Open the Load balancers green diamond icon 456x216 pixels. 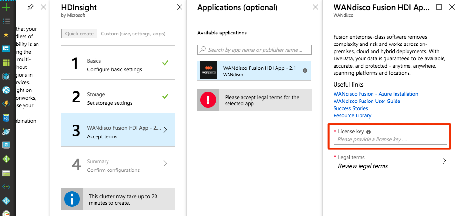[6, 159]
